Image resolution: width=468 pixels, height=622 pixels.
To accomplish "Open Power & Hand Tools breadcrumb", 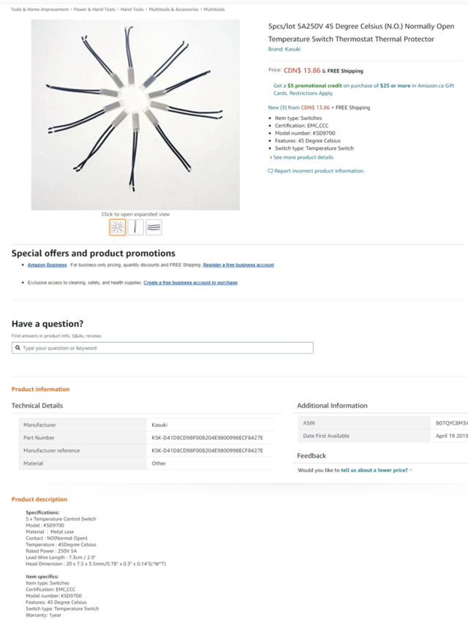I will click(94, 10).
